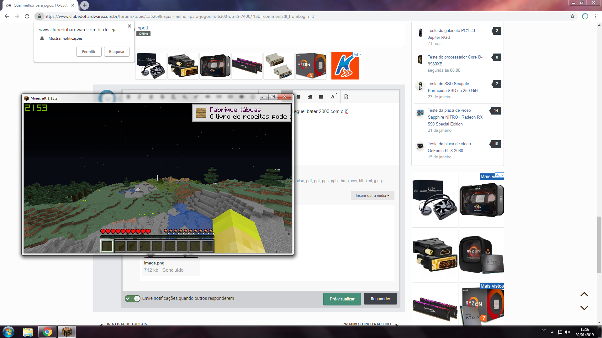Open sidebar Ad options dropdown near 'Mais vistos'
The image size is (602, 338).
pyautogui.click(x=499, y=175)
